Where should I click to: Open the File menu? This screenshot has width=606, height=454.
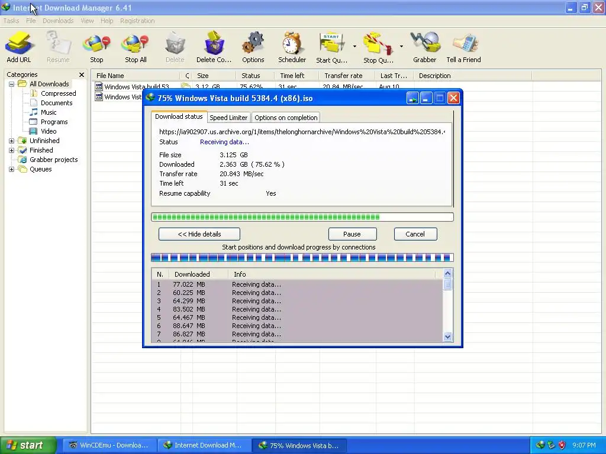[x=31, y=21]
